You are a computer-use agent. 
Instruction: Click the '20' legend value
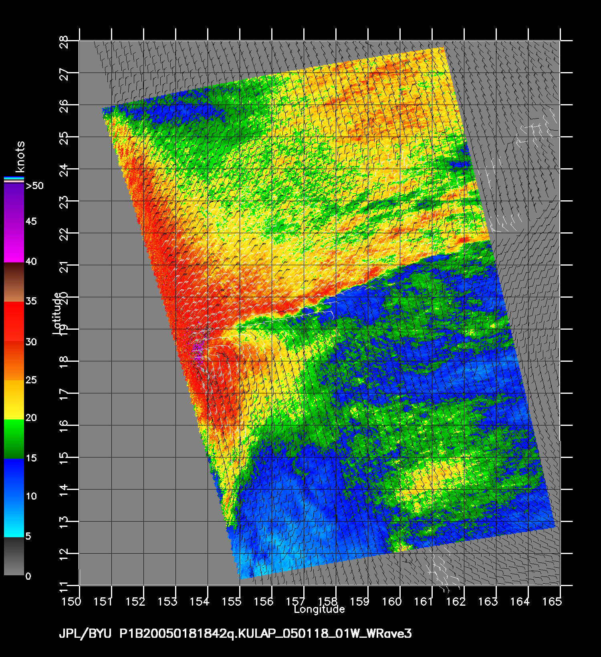click(x=31, y=418)
